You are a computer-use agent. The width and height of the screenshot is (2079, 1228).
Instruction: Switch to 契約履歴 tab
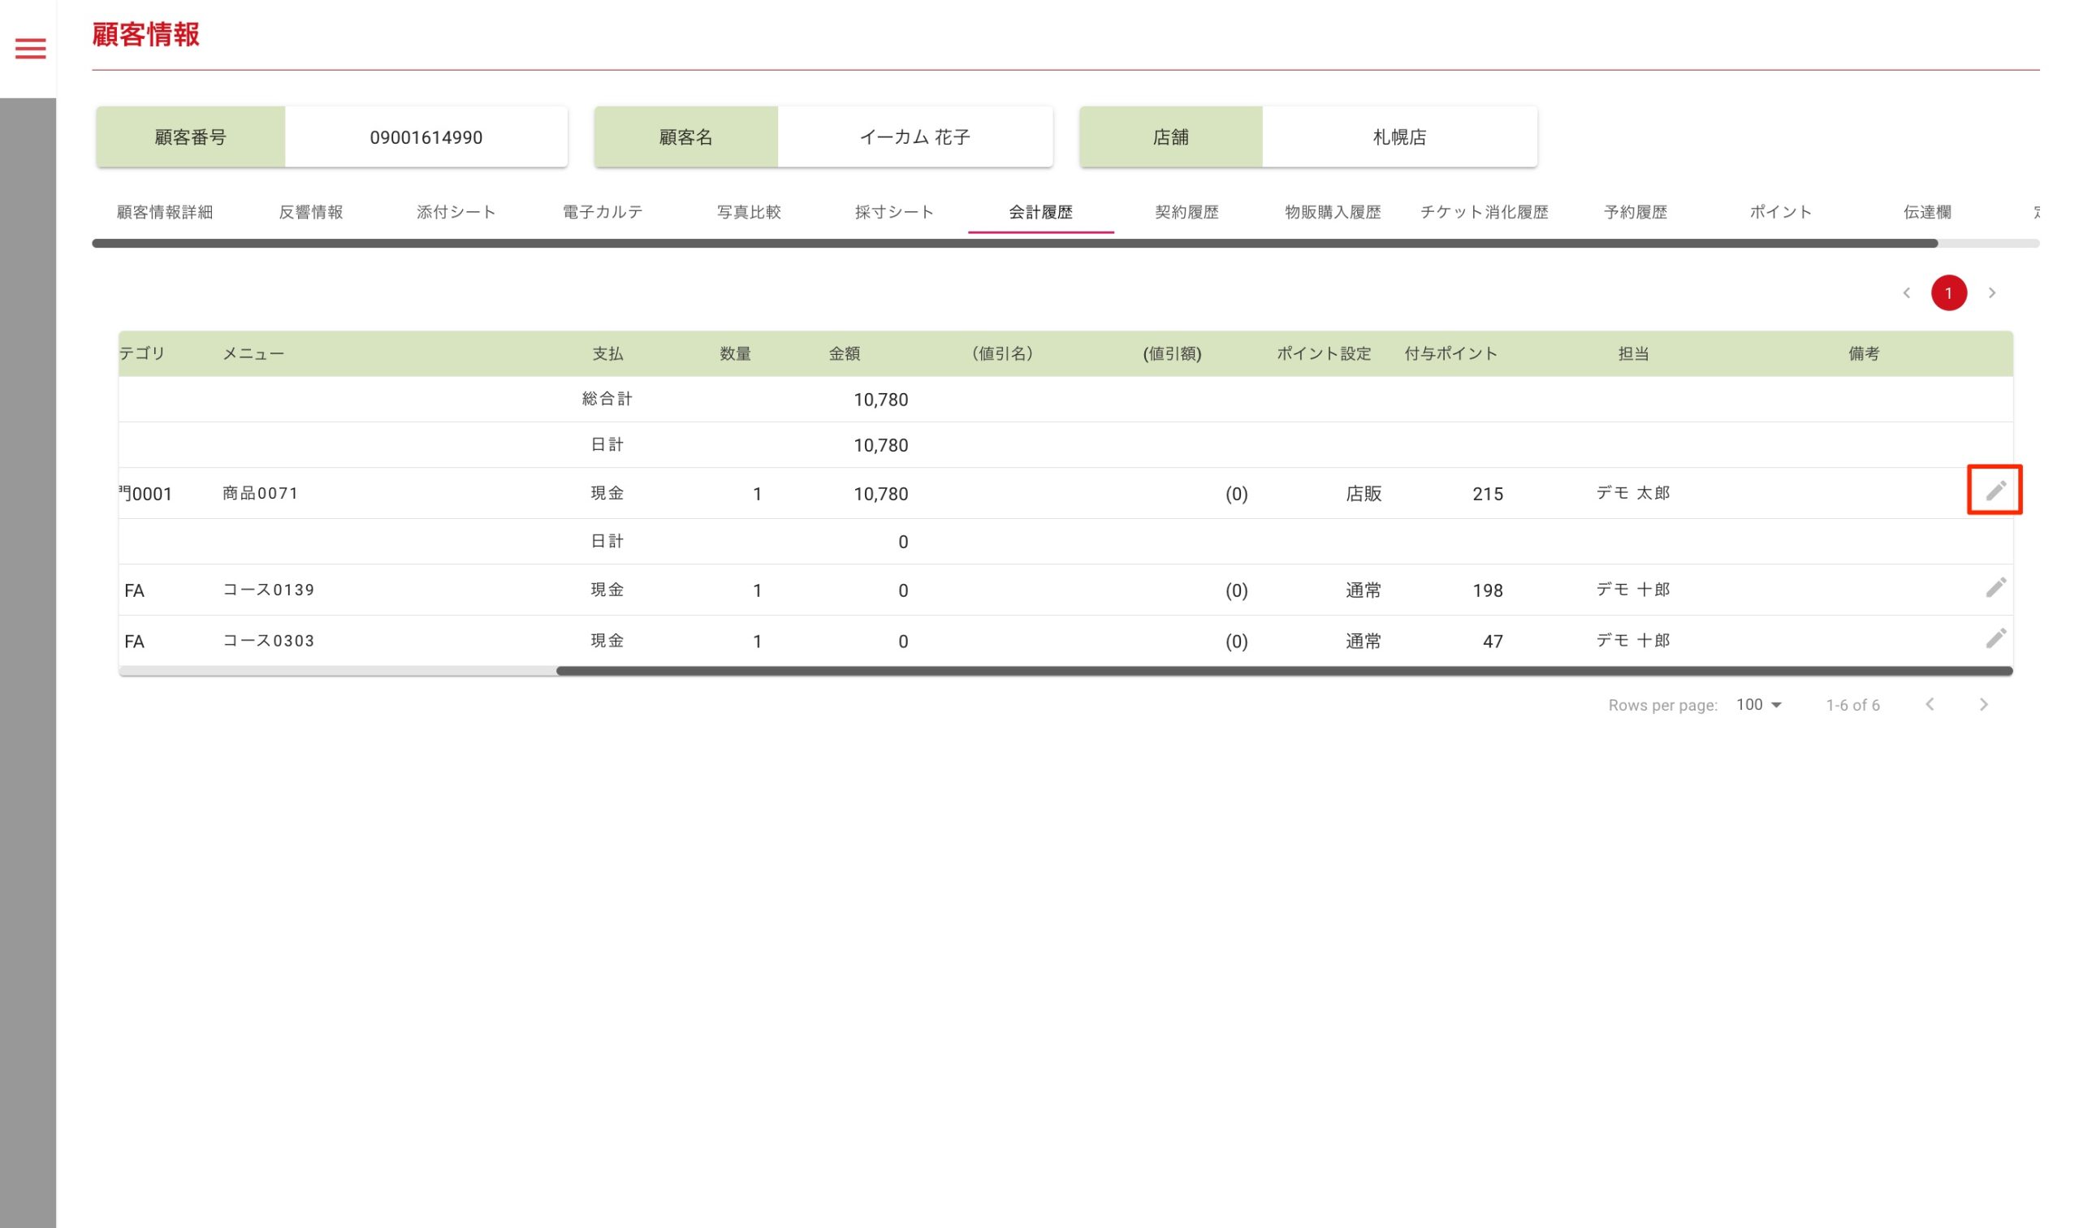[1186, 213]
